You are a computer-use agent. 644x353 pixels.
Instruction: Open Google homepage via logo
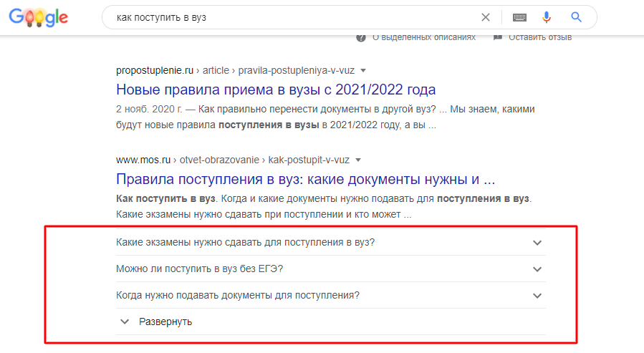point(39,17)
